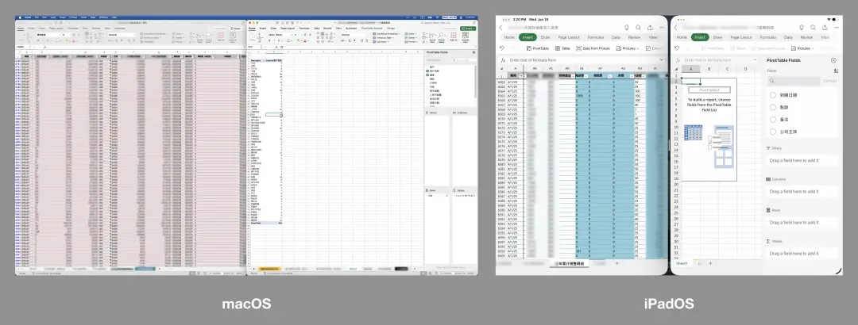Close the iPad PivotTable Fields pane

click(x=833, y=60)
